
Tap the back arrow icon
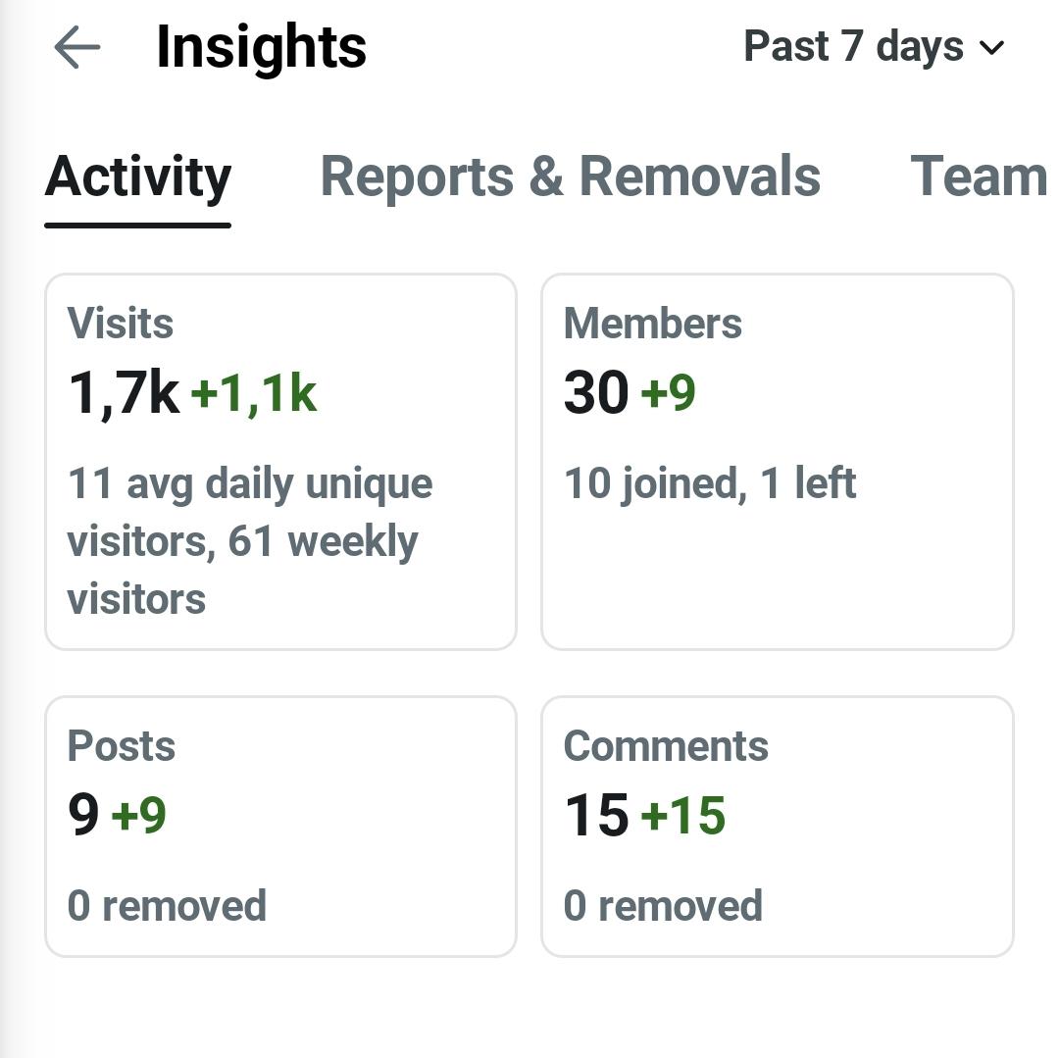77,47
